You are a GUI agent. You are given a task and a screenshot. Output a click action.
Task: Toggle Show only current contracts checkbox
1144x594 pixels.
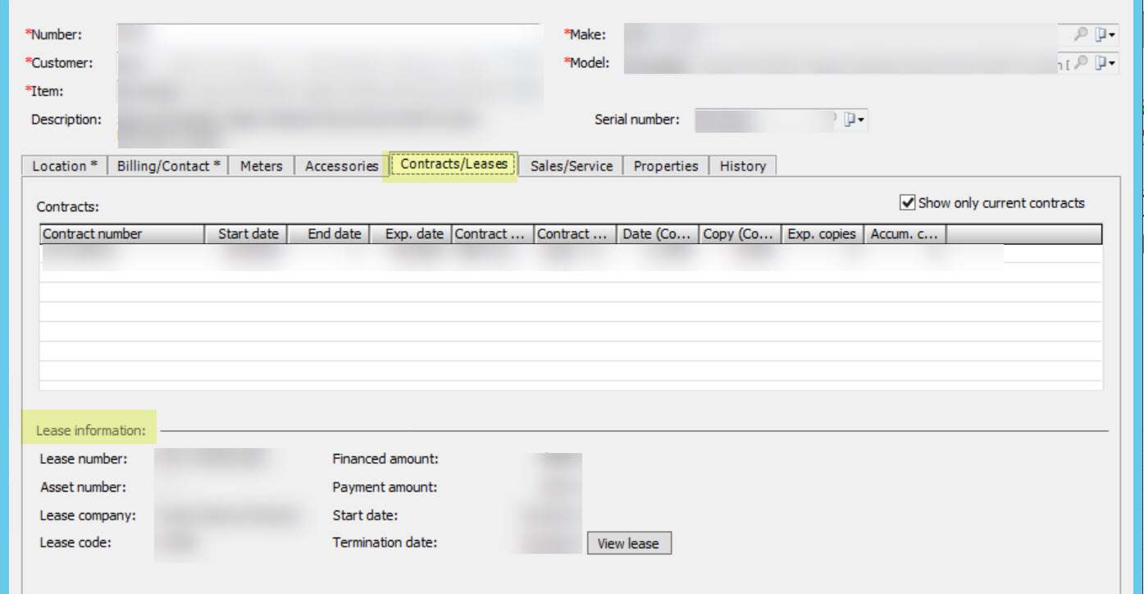click(x=907, y=202)
